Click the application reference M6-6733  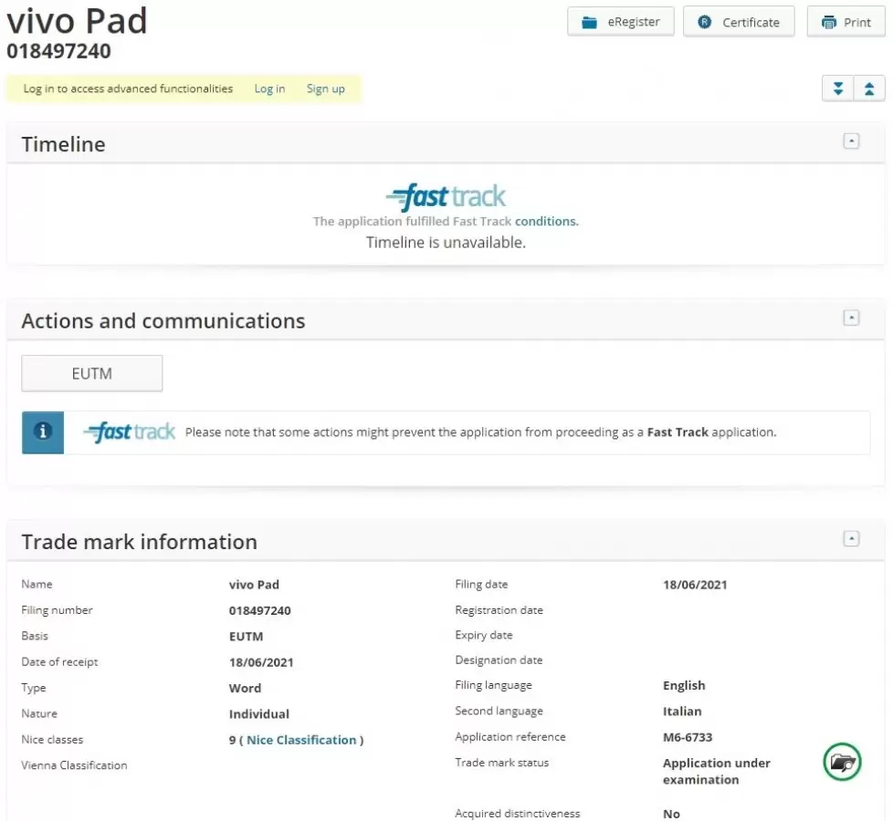pos(687,737)
